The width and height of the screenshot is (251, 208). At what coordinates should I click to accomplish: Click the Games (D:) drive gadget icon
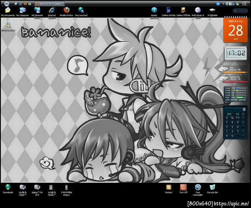click(223, 78)
